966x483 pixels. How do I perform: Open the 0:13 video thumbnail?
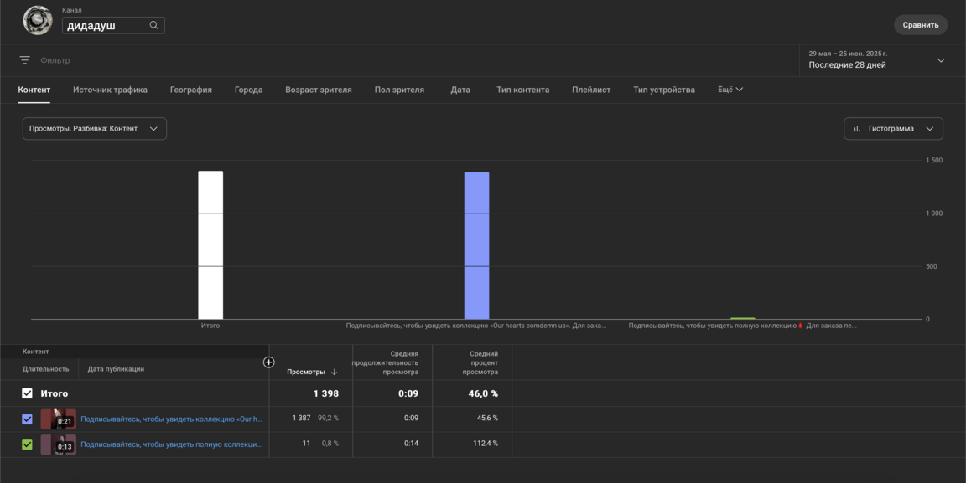click(58, 444)
